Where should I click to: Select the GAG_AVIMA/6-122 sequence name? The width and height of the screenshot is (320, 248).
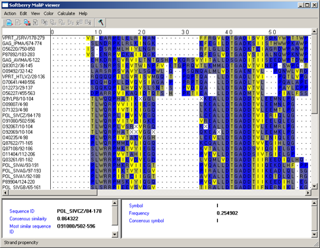click(21, 60)
